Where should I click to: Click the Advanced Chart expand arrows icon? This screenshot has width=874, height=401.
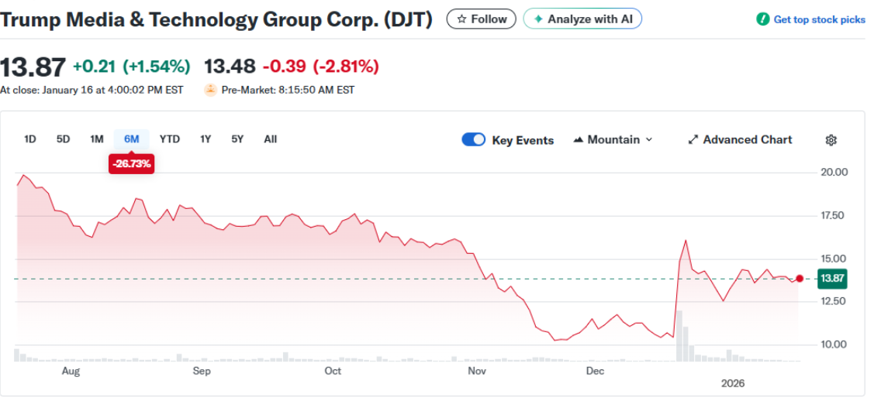tap(693, 140)
